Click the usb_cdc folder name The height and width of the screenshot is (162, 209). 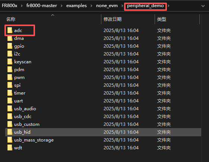23,117
